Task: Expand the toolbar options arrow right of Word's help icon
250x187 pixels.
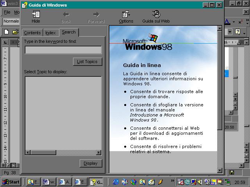Action: coord(244,33)
